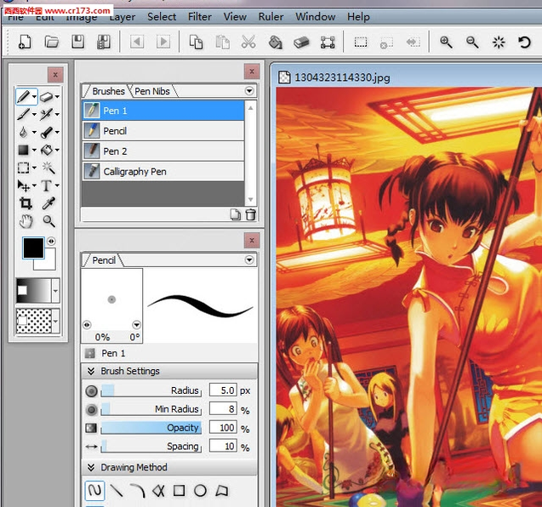Select the Gradient tool
Screen dimensions: 542x507
point(23,150)
